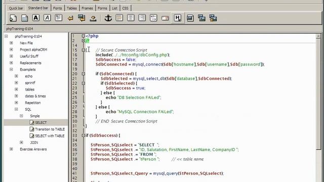The width and height of the screenshot is (324, 182).
Task: Insert line Break icon
Action: pyautogui.click(x=70, y=18)
